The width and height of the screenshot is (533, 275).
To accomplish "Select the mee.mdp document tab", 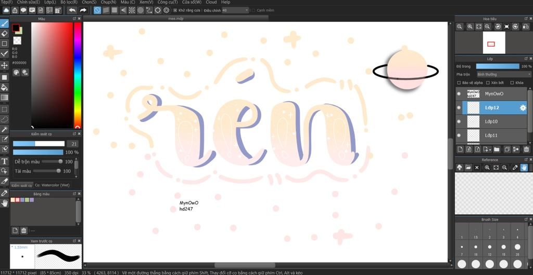I will [176, 19].
